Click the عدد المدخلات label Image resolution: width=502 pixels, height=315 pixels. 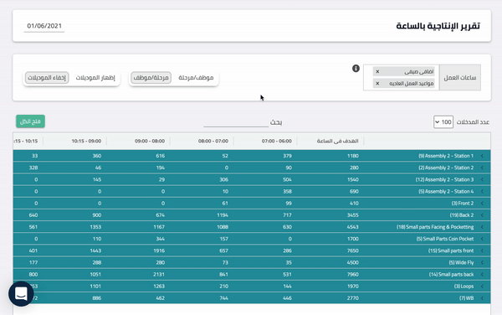tap(473, 122)
